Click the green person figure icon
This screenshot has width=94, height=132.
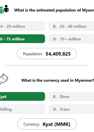click(2, 10)
